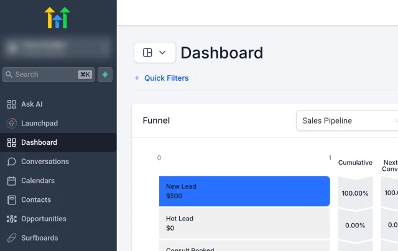Open the Sales Pipeline dropdown
398x251 pixels.
[347, 121]
